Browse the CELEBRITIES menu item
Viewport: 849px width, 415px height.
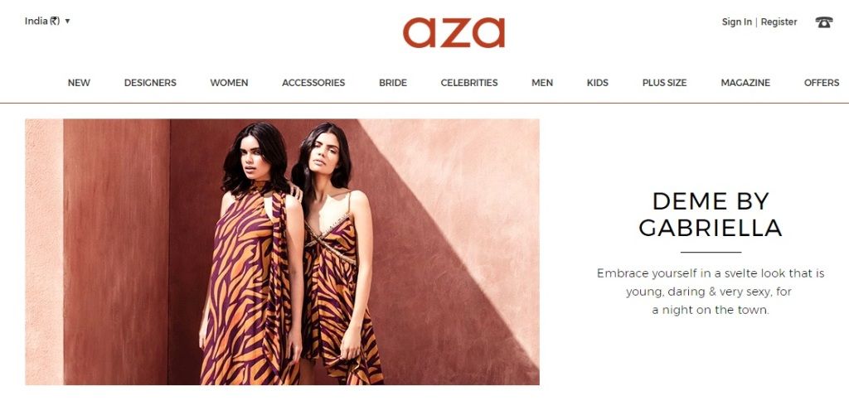(469, 83)
